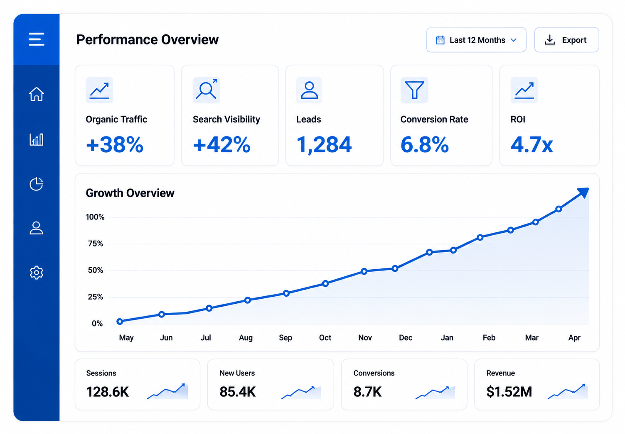The height and width of the screenshot is (434, 625).
Task: Click the chevron beside Last 12 Months
Action: click(x=514, y=40)
